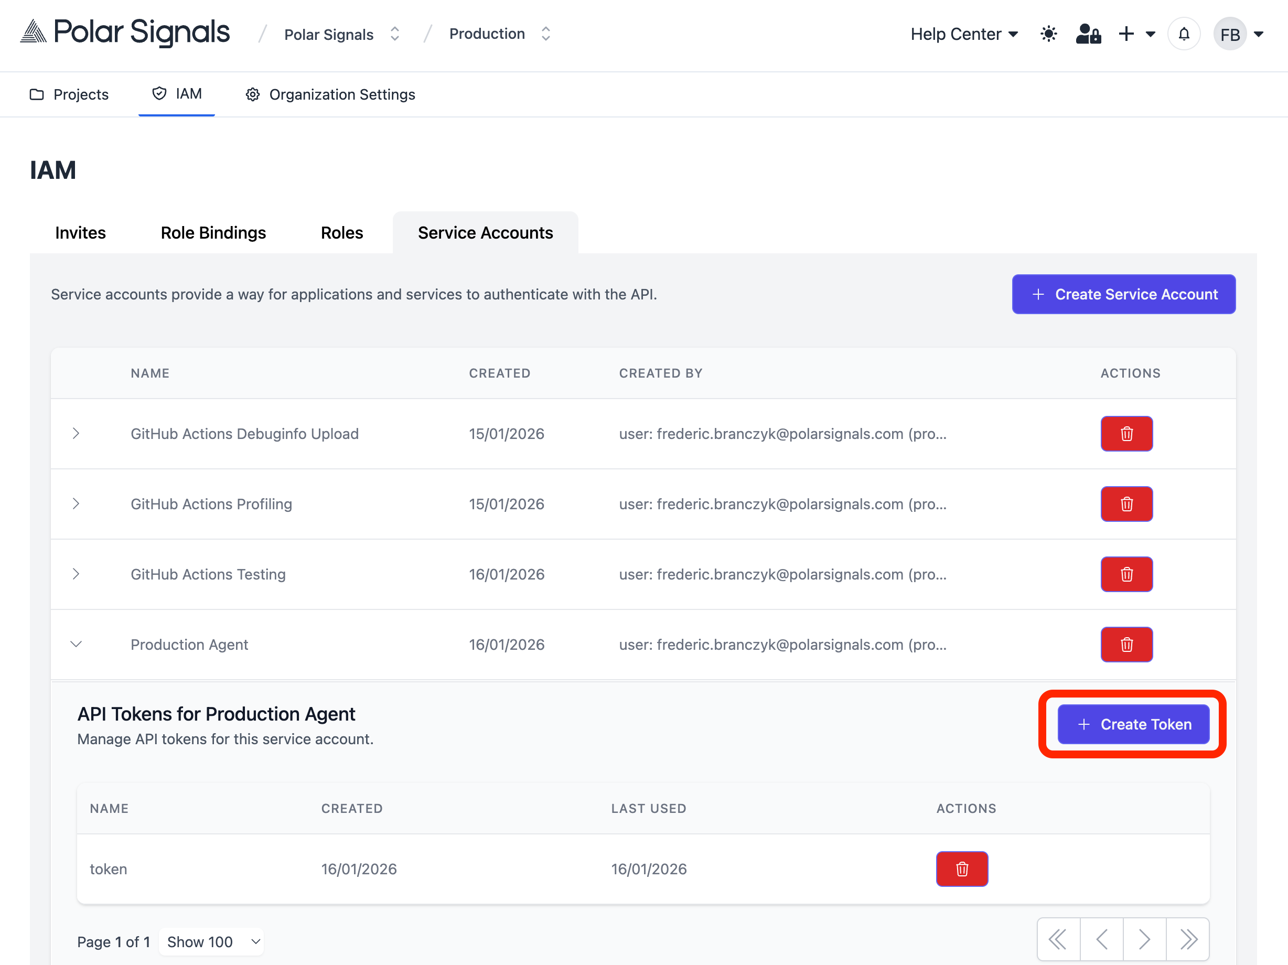Go to previous page with left arrow

click(1101, 939)
